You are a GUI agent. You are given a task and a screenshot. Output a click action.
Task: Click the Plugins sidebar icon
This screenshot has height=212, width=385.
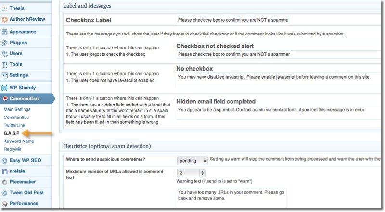[5, 43]
